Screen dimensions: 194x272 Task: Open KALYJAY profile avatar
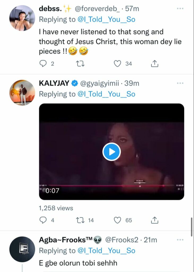click(22, 93)
